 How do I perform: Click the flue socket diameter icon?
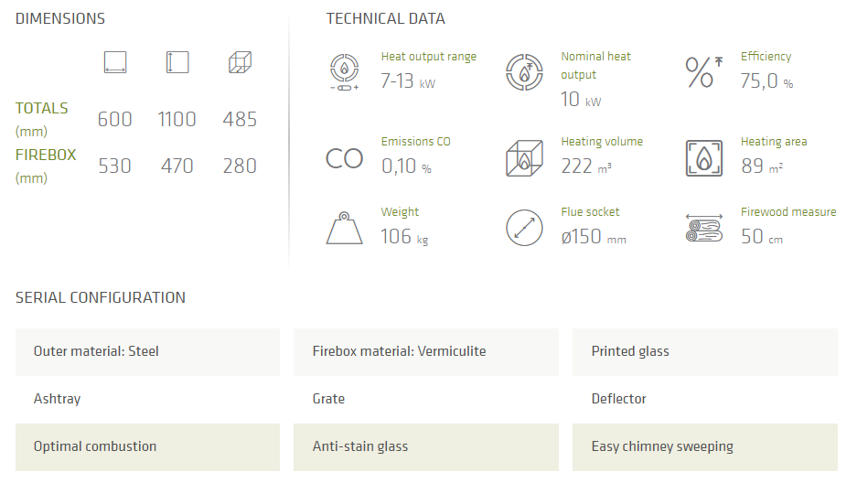[524, 228]
